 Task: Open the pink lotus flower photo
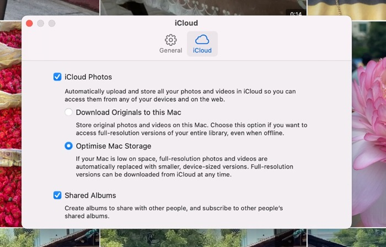369,124
